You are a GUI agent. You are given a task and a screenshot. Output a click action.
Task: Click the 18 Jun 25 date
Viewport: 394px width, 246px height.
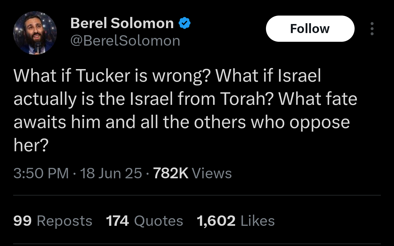(x=111, y=173)
